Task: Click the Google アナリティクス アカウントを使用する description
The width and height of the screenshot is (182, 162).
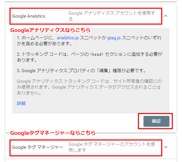Action: coord(112,16)
